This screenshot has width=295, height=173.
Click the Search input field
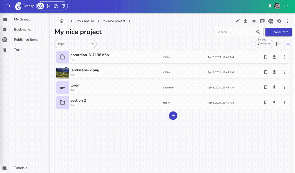coord(235,32)
